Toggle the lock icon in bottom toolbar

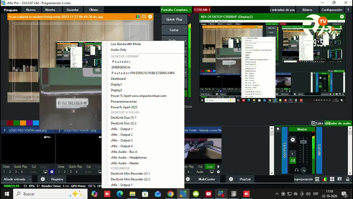pyautogui.click(x=348, y=179)
